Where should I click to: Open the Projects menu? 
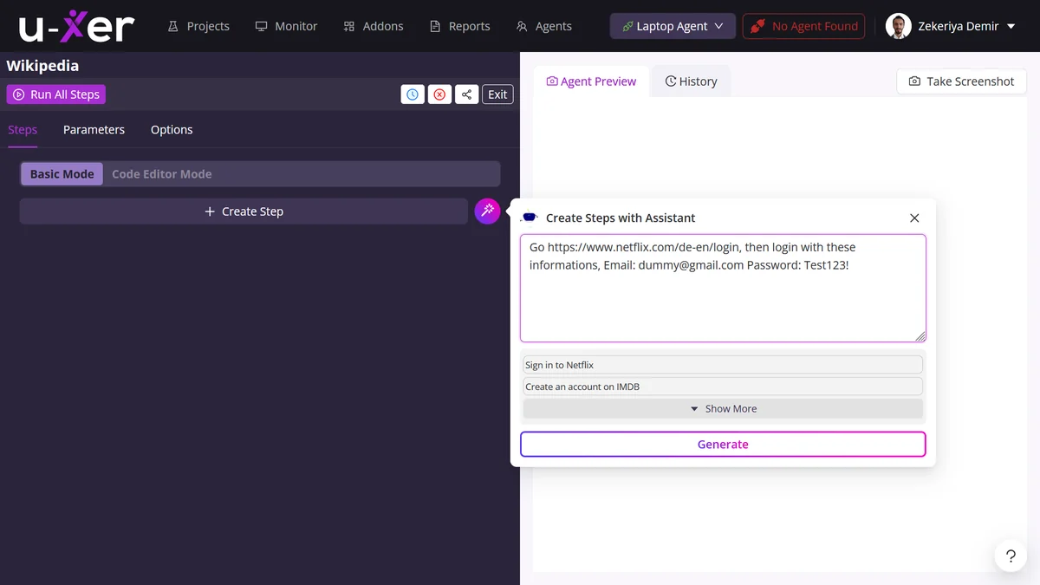pyautogui.click(x=198, y=26)
